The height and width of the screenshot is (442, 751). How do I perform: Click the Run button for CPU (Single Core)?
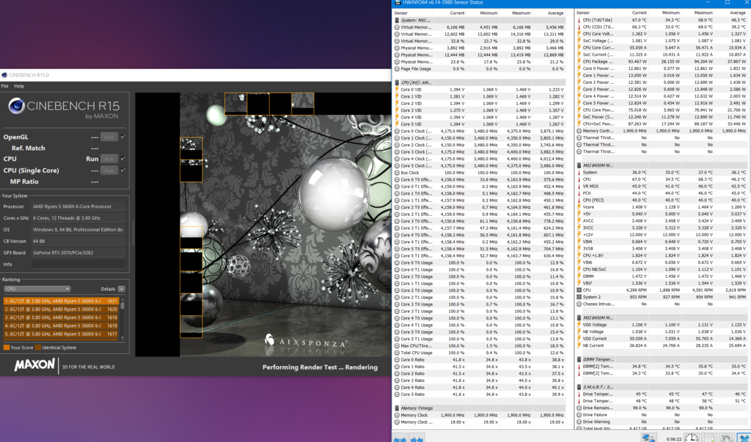click(109, 170)
